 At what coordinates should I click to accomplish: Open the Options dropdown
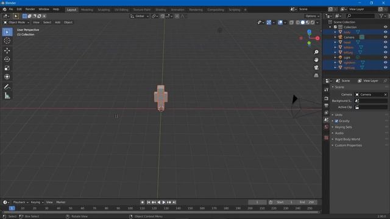click(x=313, y=16)
